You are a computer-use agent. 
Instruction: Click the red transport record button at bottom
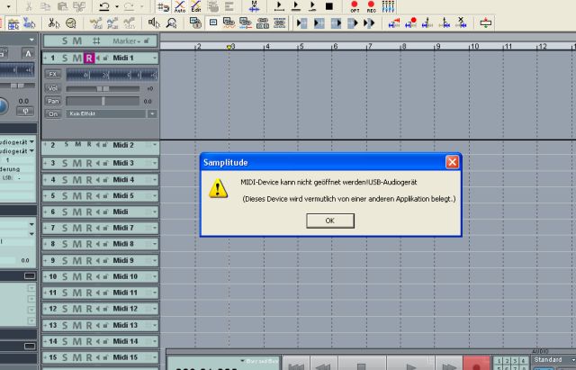coord(476,364)
